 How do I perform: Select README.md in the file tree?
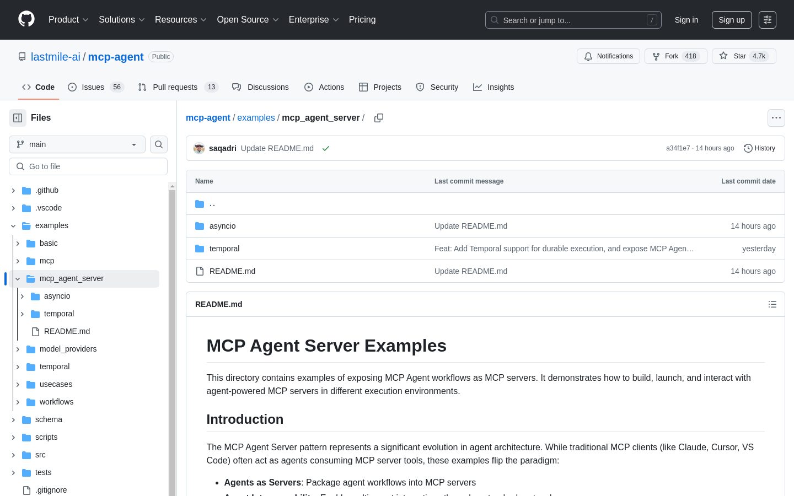pyautogui.click(x=67, y=331)
